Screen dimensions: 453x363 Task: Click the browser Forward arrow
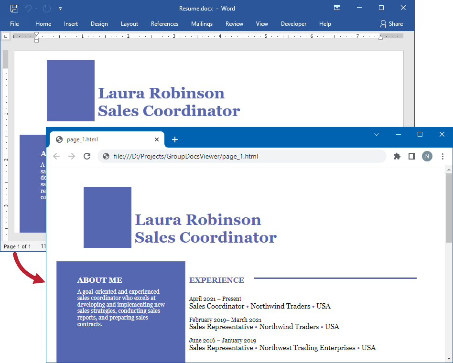tap(71, 156)
